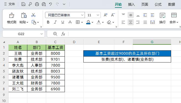
Task: Toggle Underline formatting
Action: (63, 22)
